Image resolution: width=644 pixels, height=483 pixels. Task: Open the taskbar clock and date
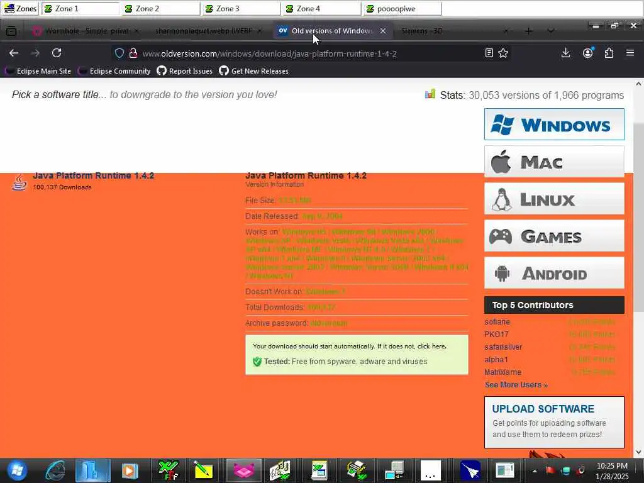coord(612,471)
